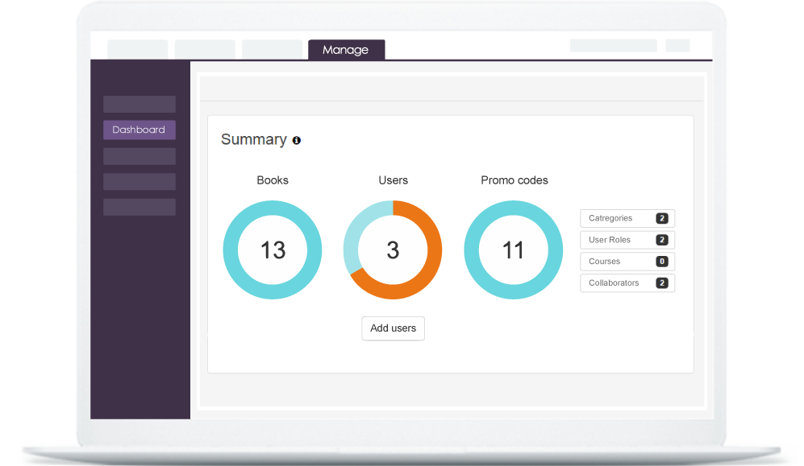Click the number 3 inside Users chart
The width and height of the screenshot is (804, 466).
point(393,250)
